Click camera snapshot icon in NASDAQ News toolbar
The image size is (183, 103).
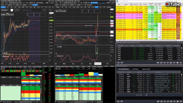click(178, 102)
